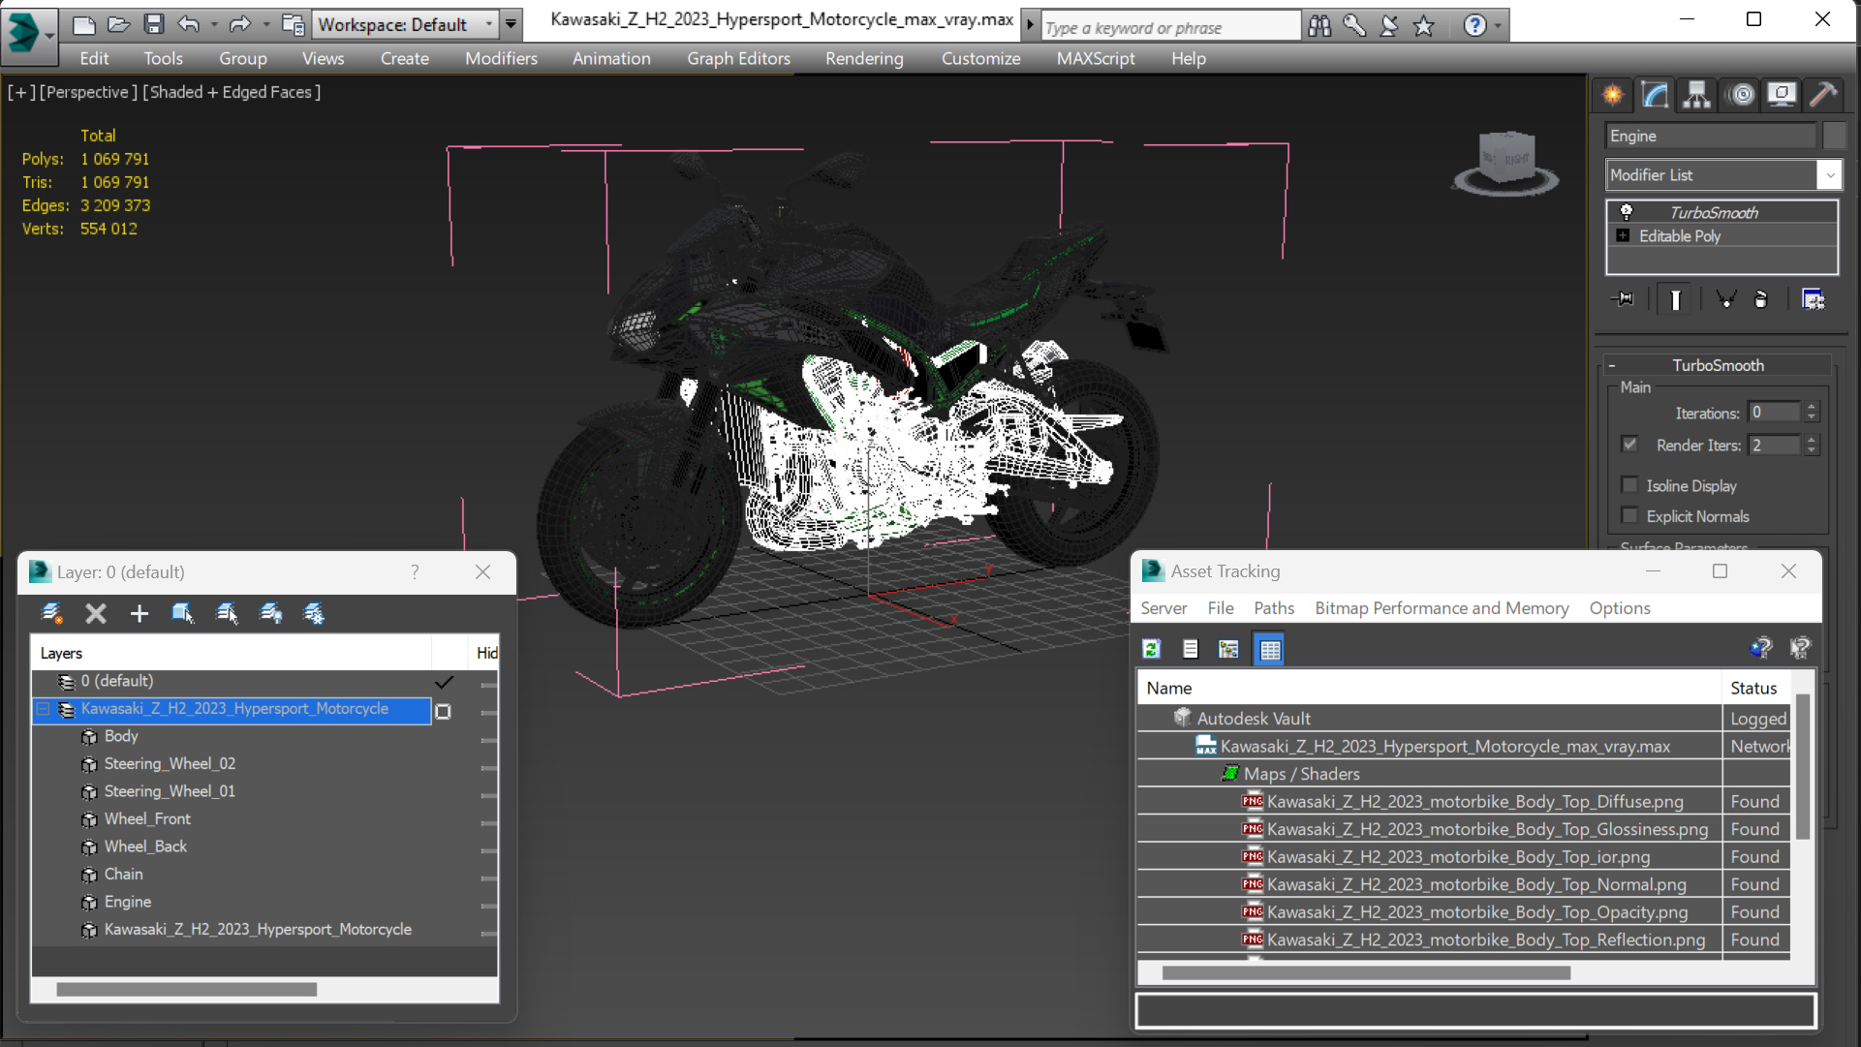This screenshot has height=1047, width=1861.
Task: Toggle box icon on Kawasaki layer row
Action: (x=443, y=711)
